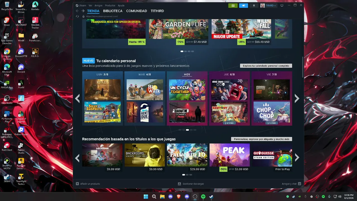The image size is (357, 201).
Task: Show previous days in personal calendar
Action: pyautogui.click(x=78, y=98)
